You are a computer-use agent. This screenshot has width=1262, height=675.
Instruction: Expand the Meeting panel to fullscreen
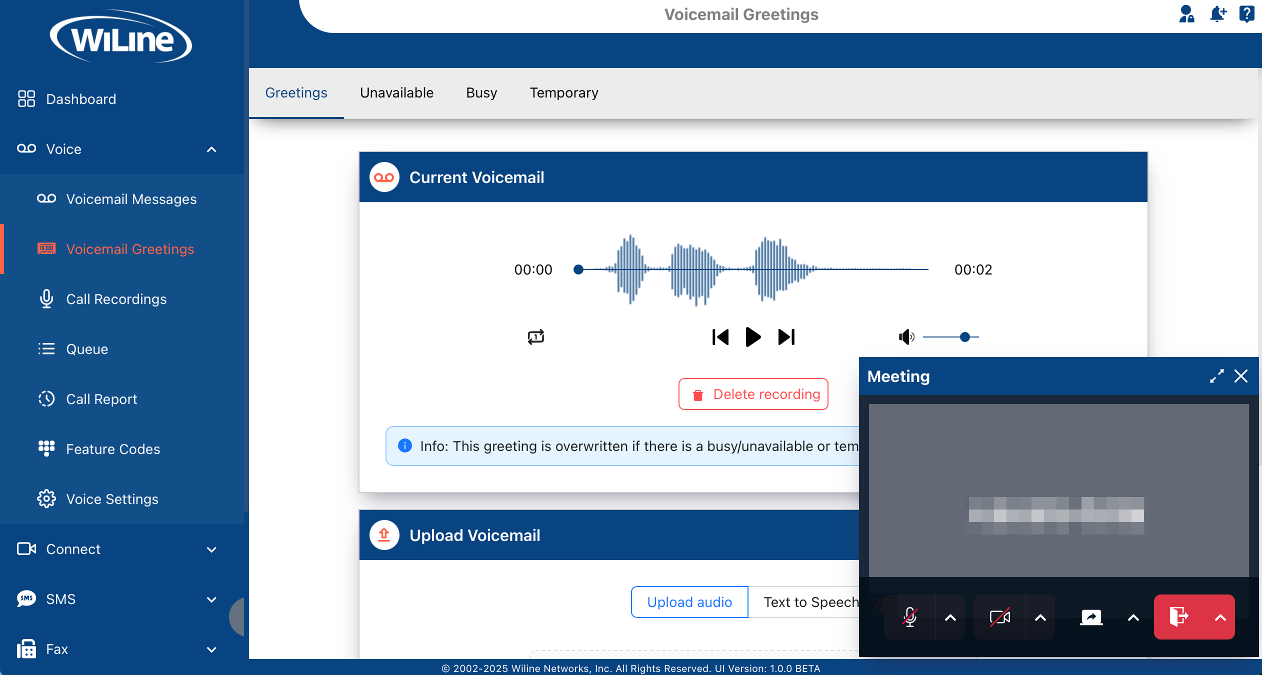(x=1216, y=376)
